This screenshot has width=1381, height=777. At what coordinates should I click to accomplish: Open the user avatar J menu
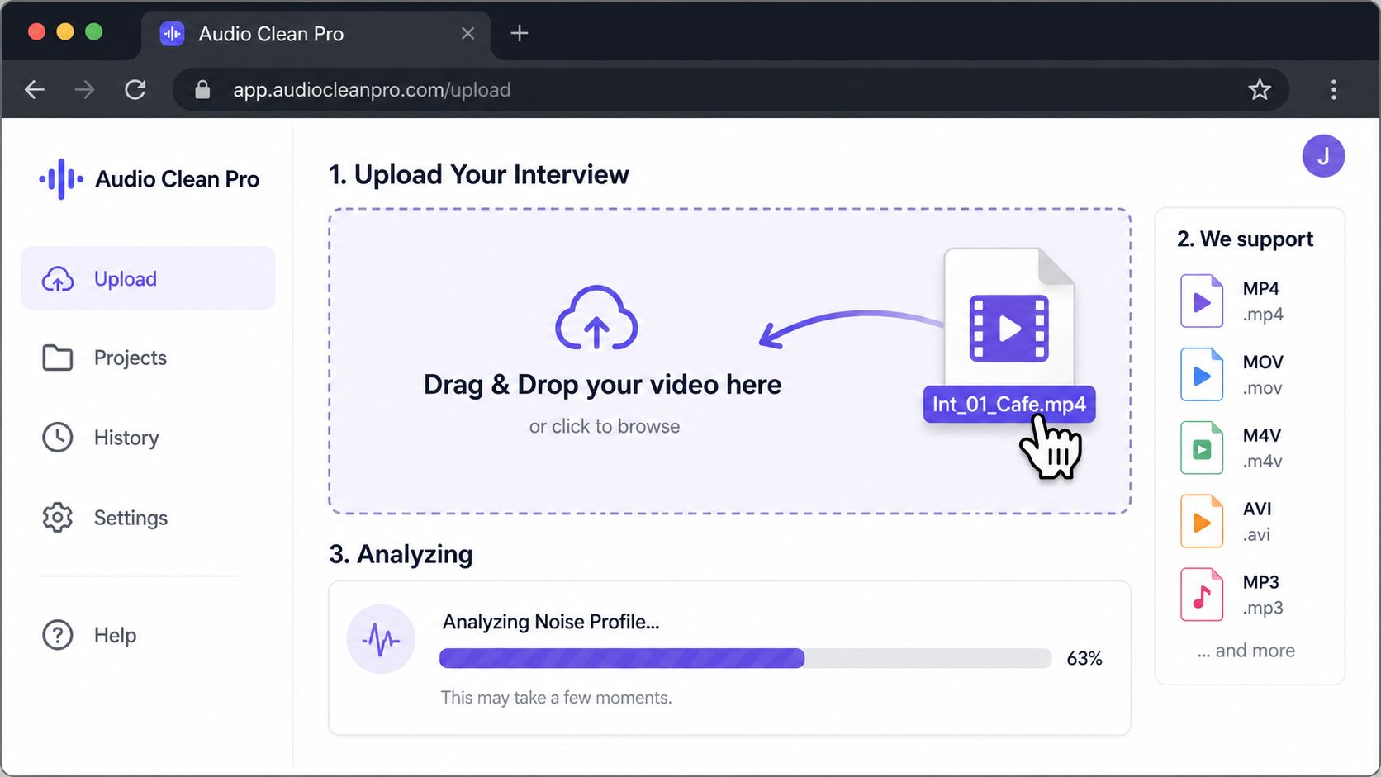click(1323, 156)
